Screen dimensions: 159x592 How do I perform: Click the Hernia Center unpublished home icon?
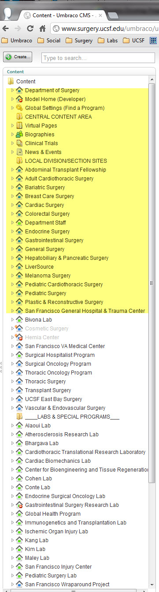point(19,337)
